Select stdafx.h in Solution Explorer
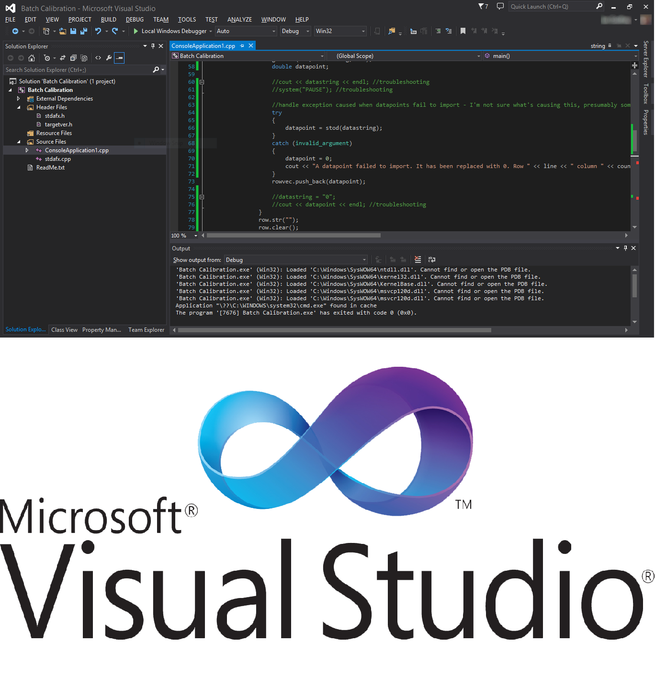 pyautogui.click(x=55, y=116)
